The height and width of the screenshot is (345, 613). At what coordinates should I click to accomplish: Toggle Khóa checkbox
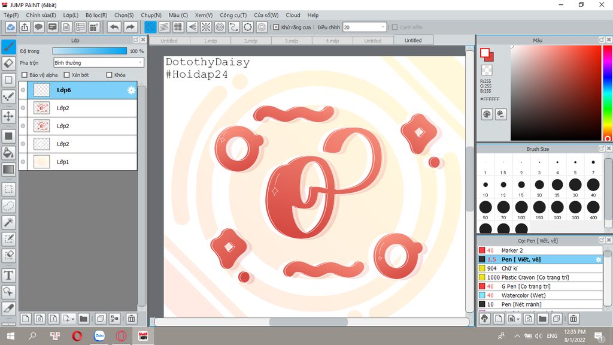[x=109, y=75]
